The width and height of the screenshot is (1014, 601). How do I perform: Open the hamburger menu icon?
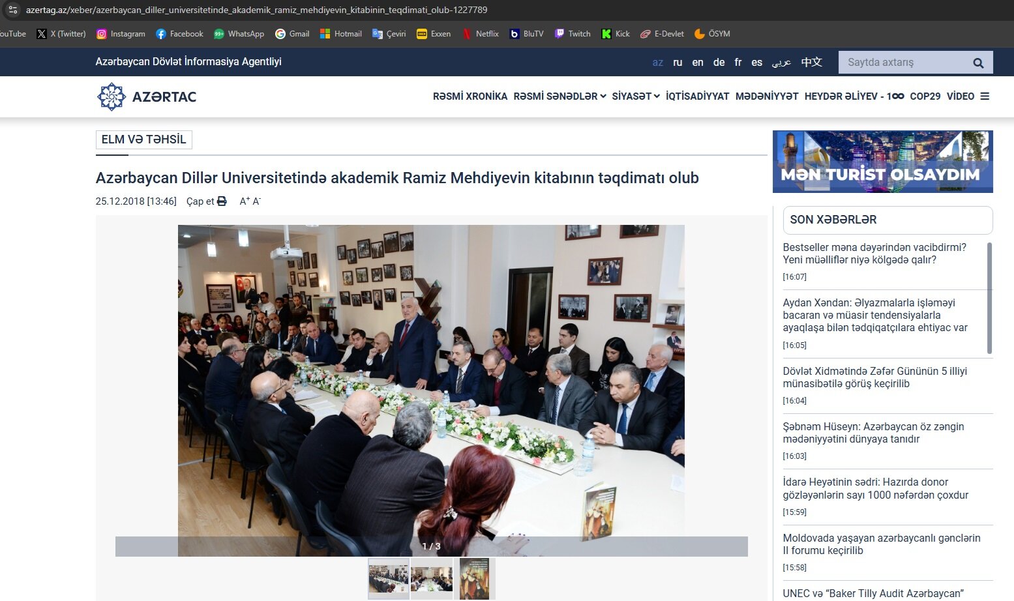tap(985, 96)
